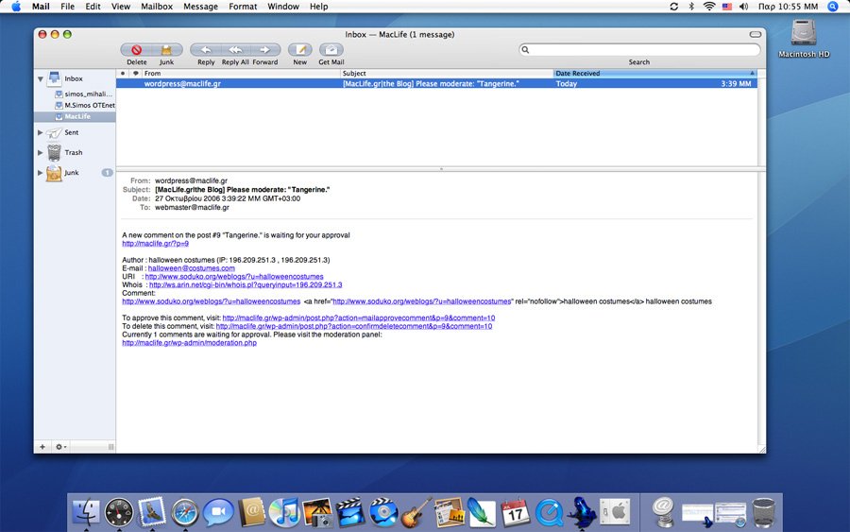Screen dimensions: 850x532
Task: Open the moderation.php link in the email
Action: (x=189, y=343)
